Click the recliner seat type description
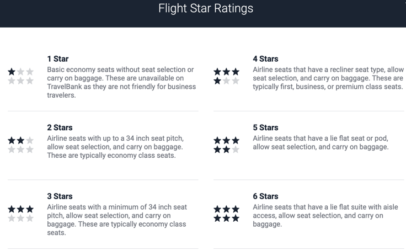406x251 pixels. click(x=328, y=78)
